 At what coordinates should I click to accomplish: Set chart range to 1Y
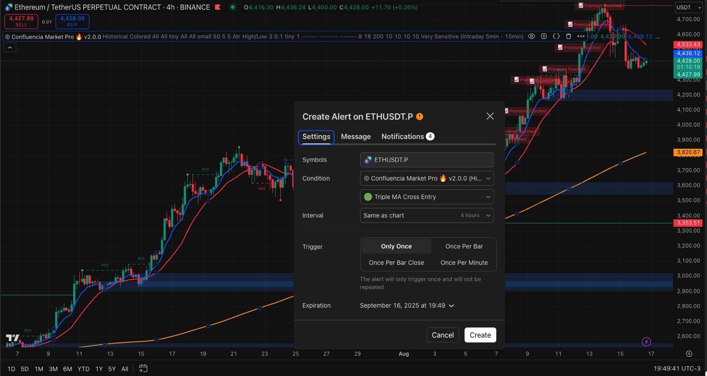[x=99, y=369]
